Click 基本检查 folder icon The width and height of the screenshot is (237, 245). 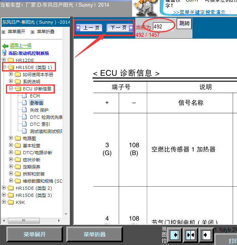coord(18,145)
